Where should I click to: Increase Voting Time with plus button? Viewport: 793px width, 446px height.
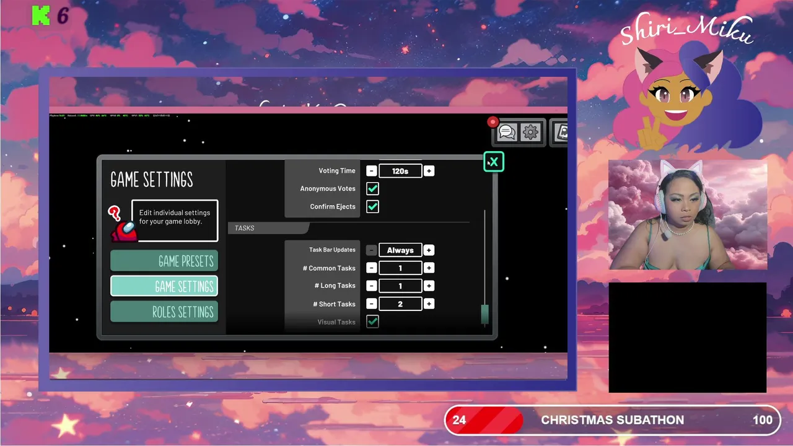429,171
